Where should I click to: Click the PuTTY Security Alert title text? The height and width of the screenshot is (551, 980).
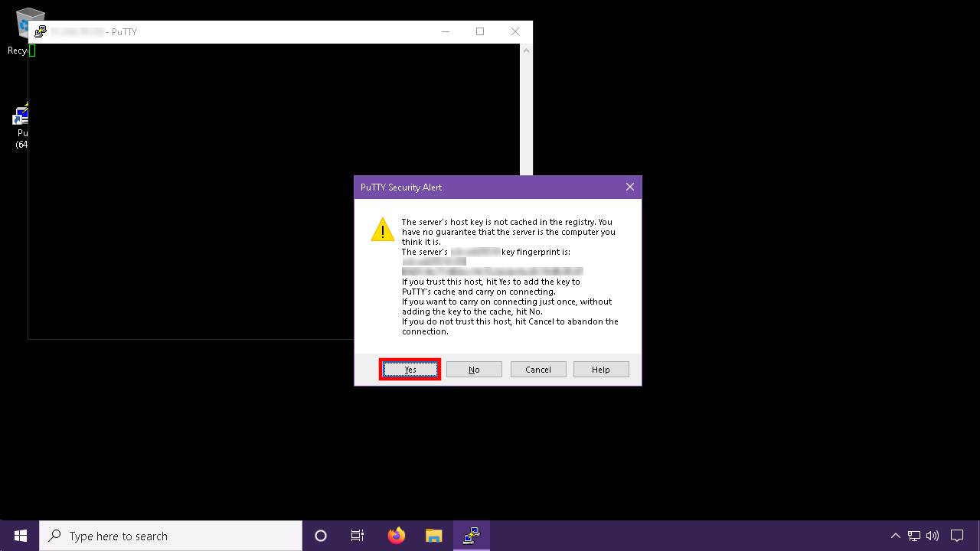click(x=401, y=187)
